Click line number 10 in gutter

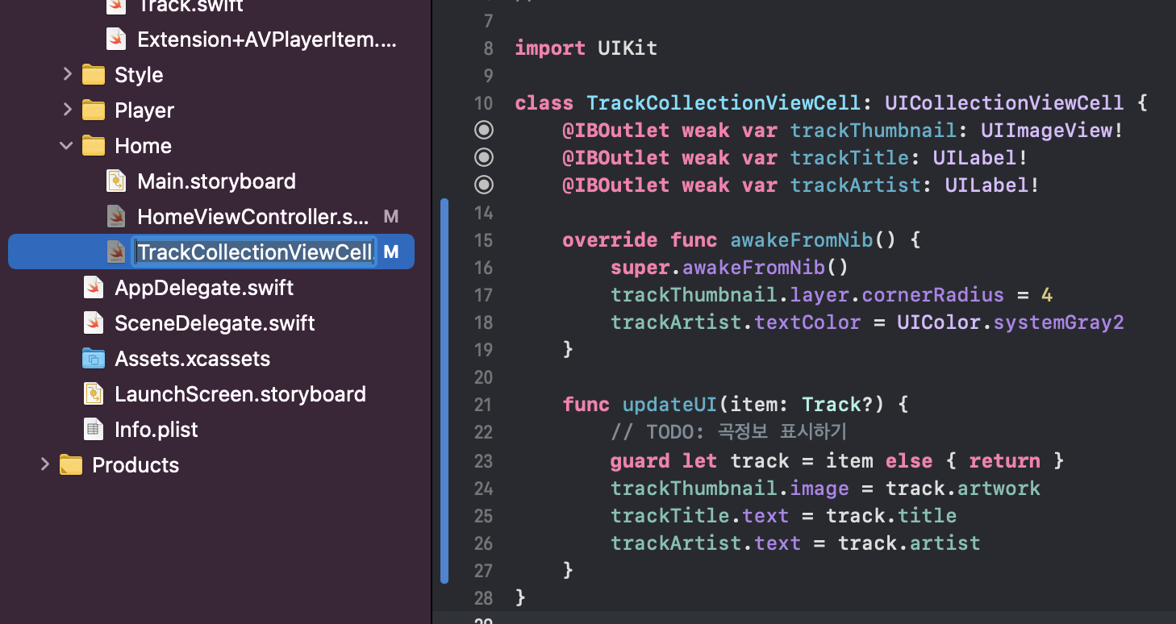(x=483, y=103)
